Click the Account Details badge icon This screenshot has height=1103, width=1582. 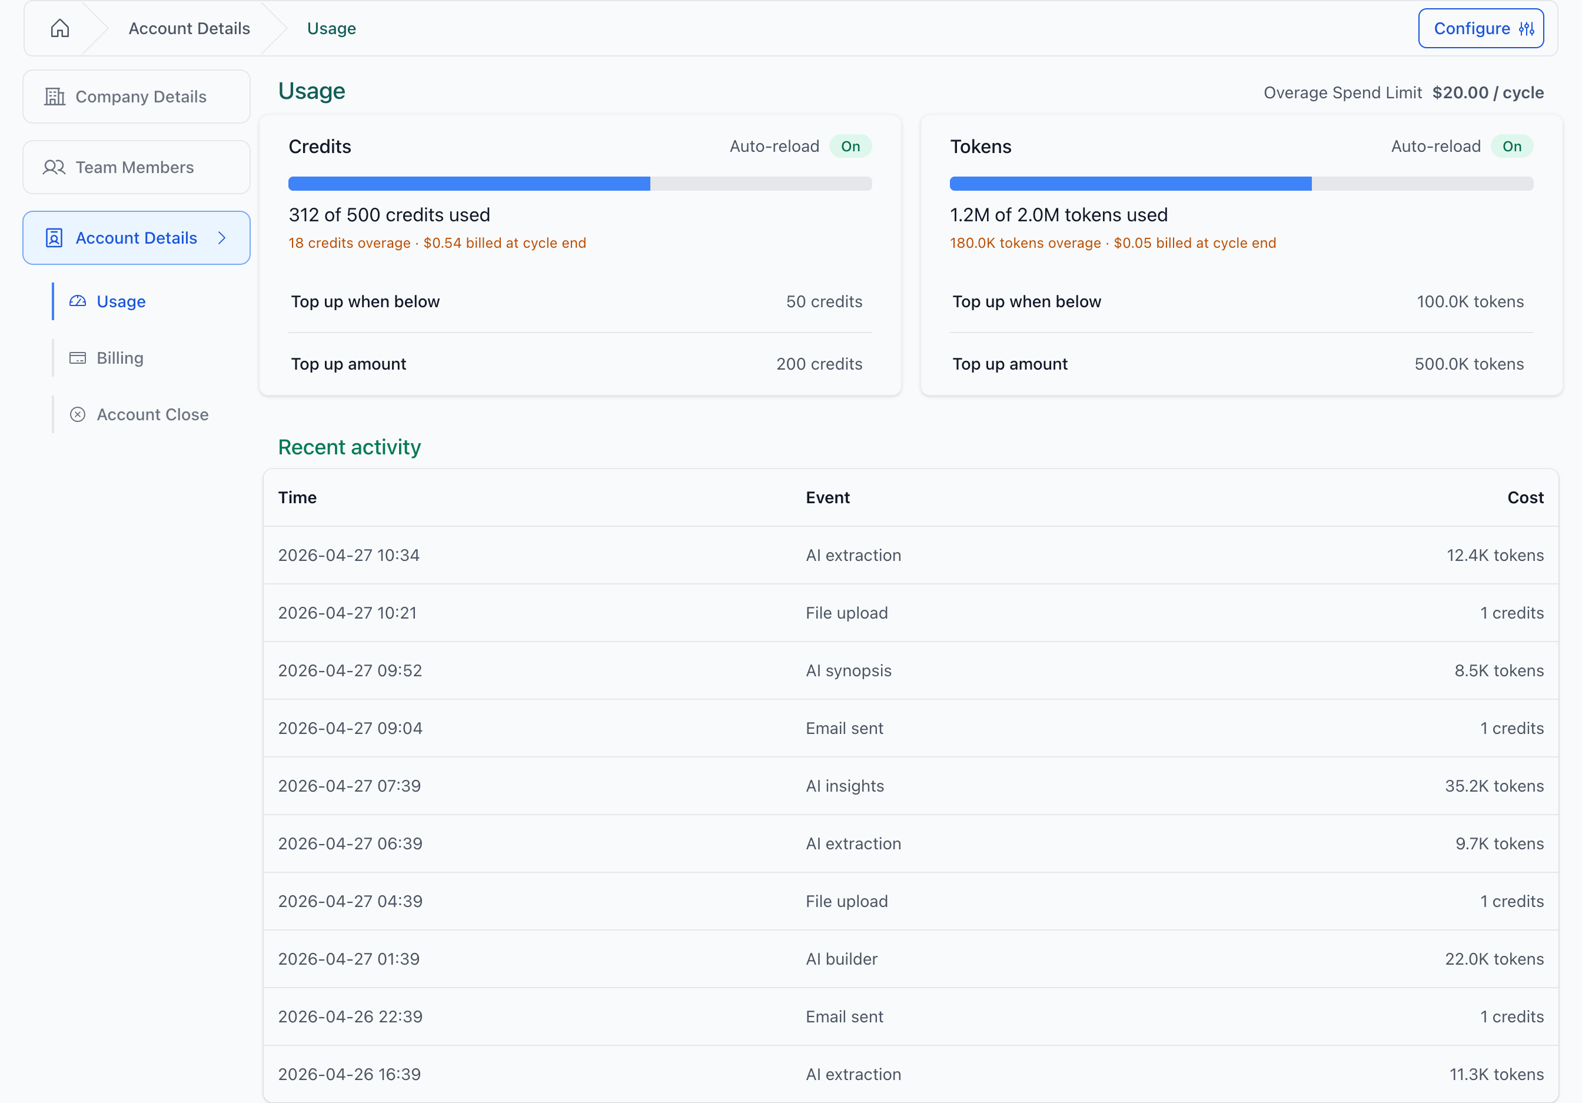(x=54, y=238)
